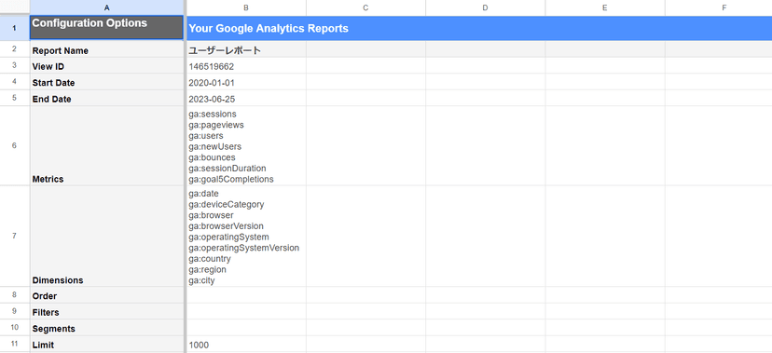Click the Dimensions label cell
This screenshot has width=772, height=353.
pos(107,236)
